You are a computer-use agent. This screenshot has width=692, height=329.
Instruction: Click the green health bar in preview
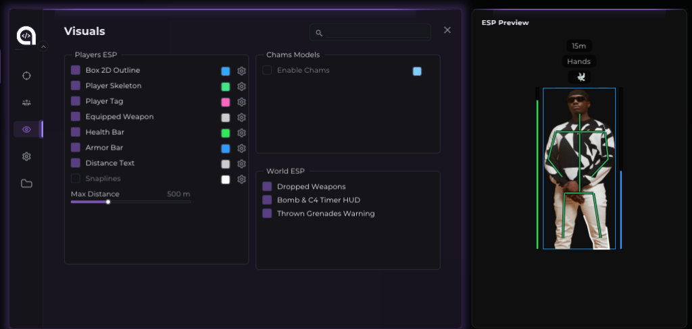pyautogui.click(x=537, y=175)
